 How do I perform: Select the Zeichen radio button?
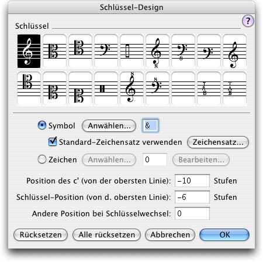42,159
